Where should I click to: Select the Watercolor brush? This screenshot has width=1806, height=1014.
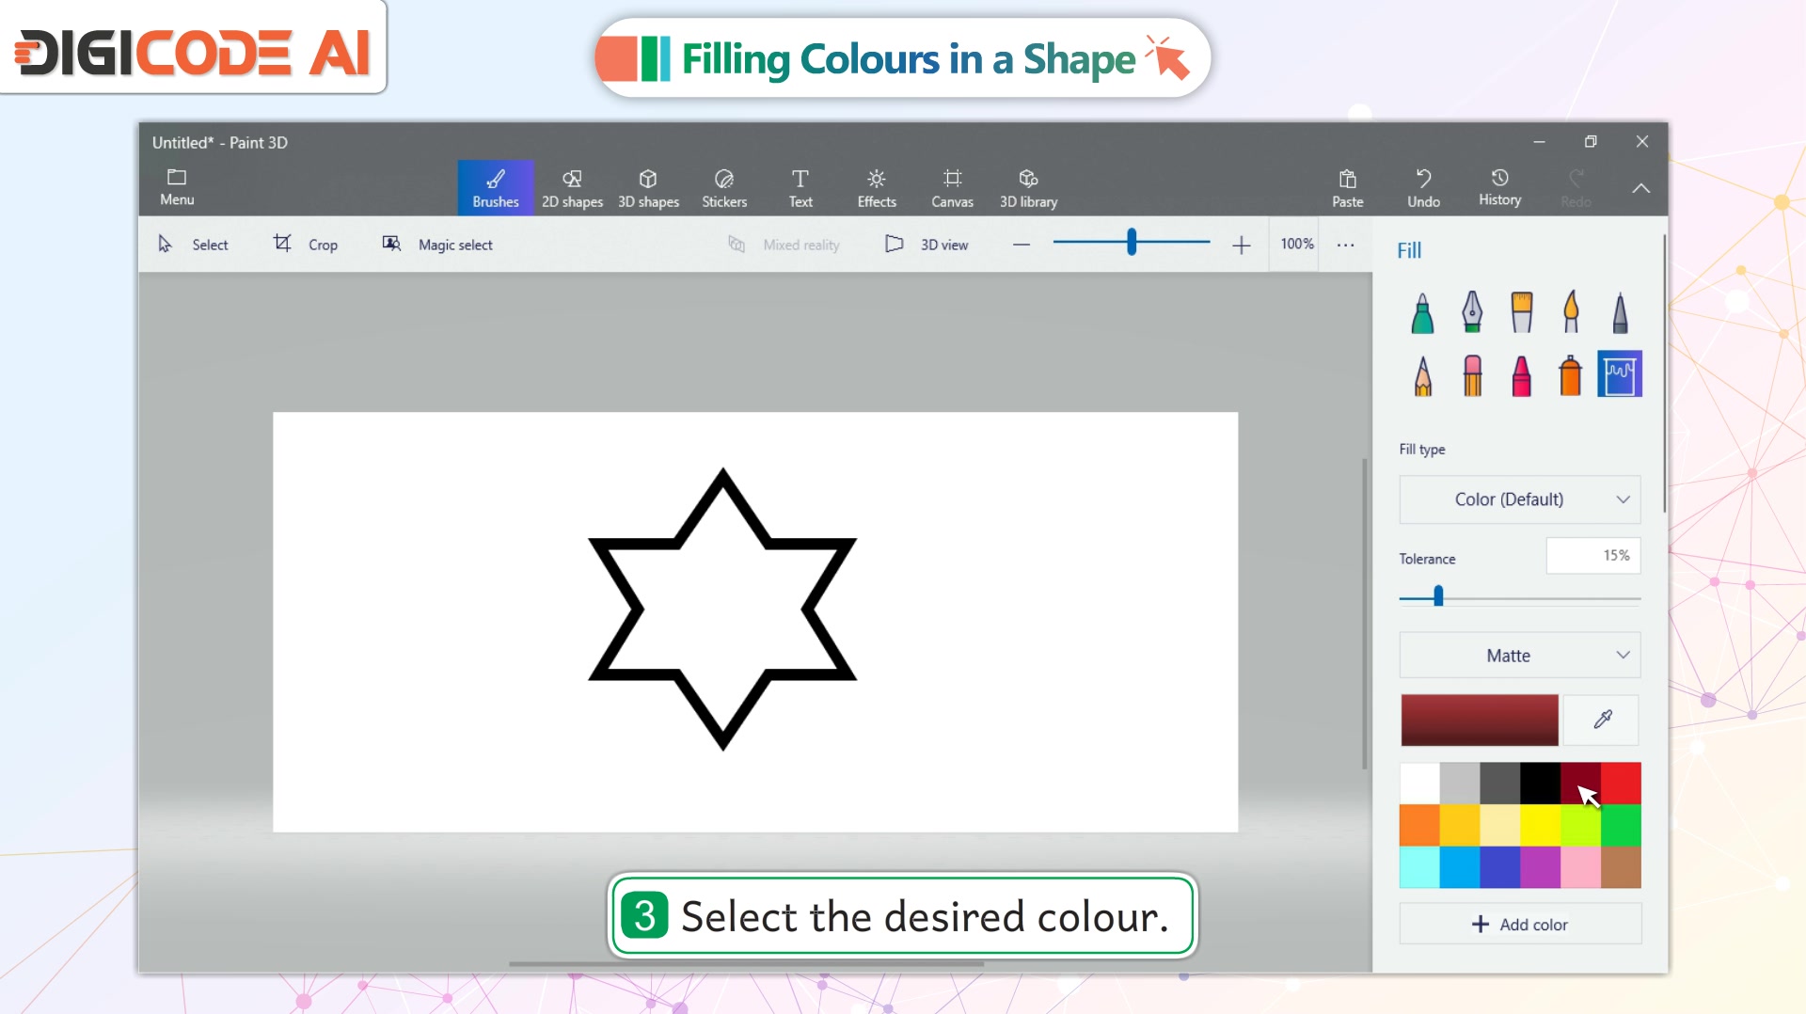click(x=1570, y=313)
